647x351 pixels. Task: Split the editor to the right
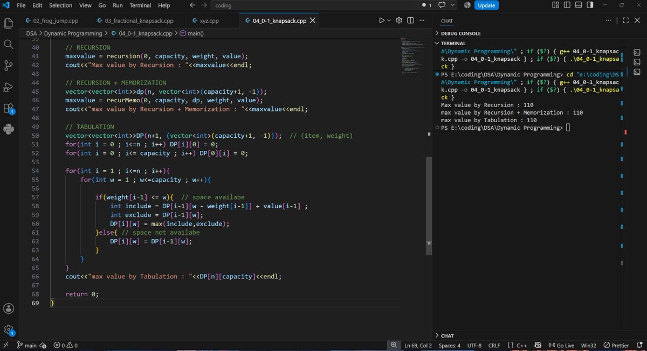point(410,20)
